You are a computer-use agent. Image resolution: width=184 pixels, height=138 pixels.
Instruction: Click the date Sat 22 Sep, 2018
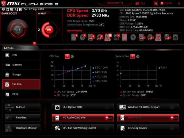click(x=34, y=9)
